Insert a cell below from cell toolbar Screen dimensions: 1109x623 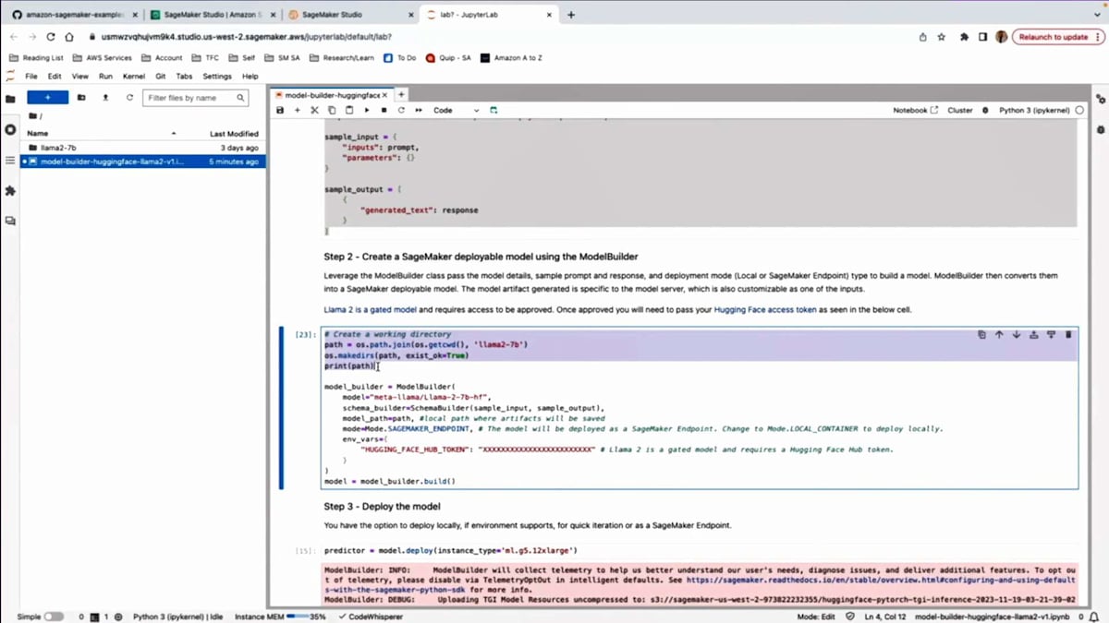(1051, 335)
